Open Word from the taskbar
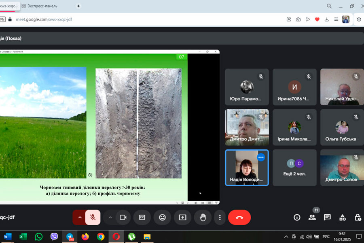This screenshot has height=243, width=364. (8, 237)
